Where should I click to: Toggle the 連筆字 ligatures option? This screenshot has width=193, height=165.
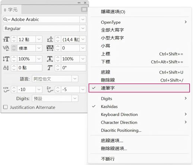coord(139,88)
